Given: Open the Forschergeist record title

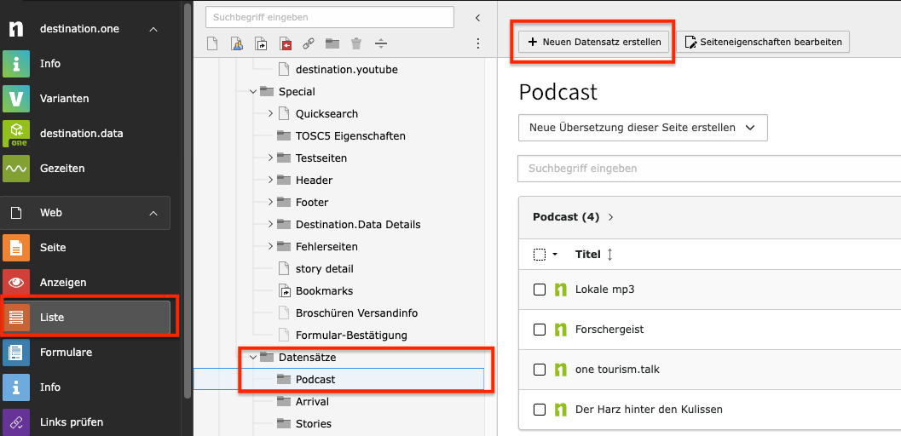Looking at the screenshot, I should click(609, 330).
